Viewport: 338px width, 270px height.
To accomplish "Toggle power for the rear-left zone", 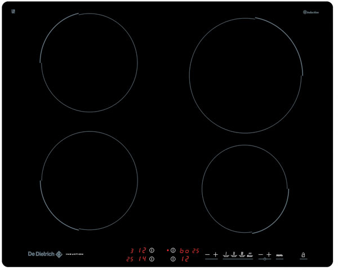I will 152,250.
